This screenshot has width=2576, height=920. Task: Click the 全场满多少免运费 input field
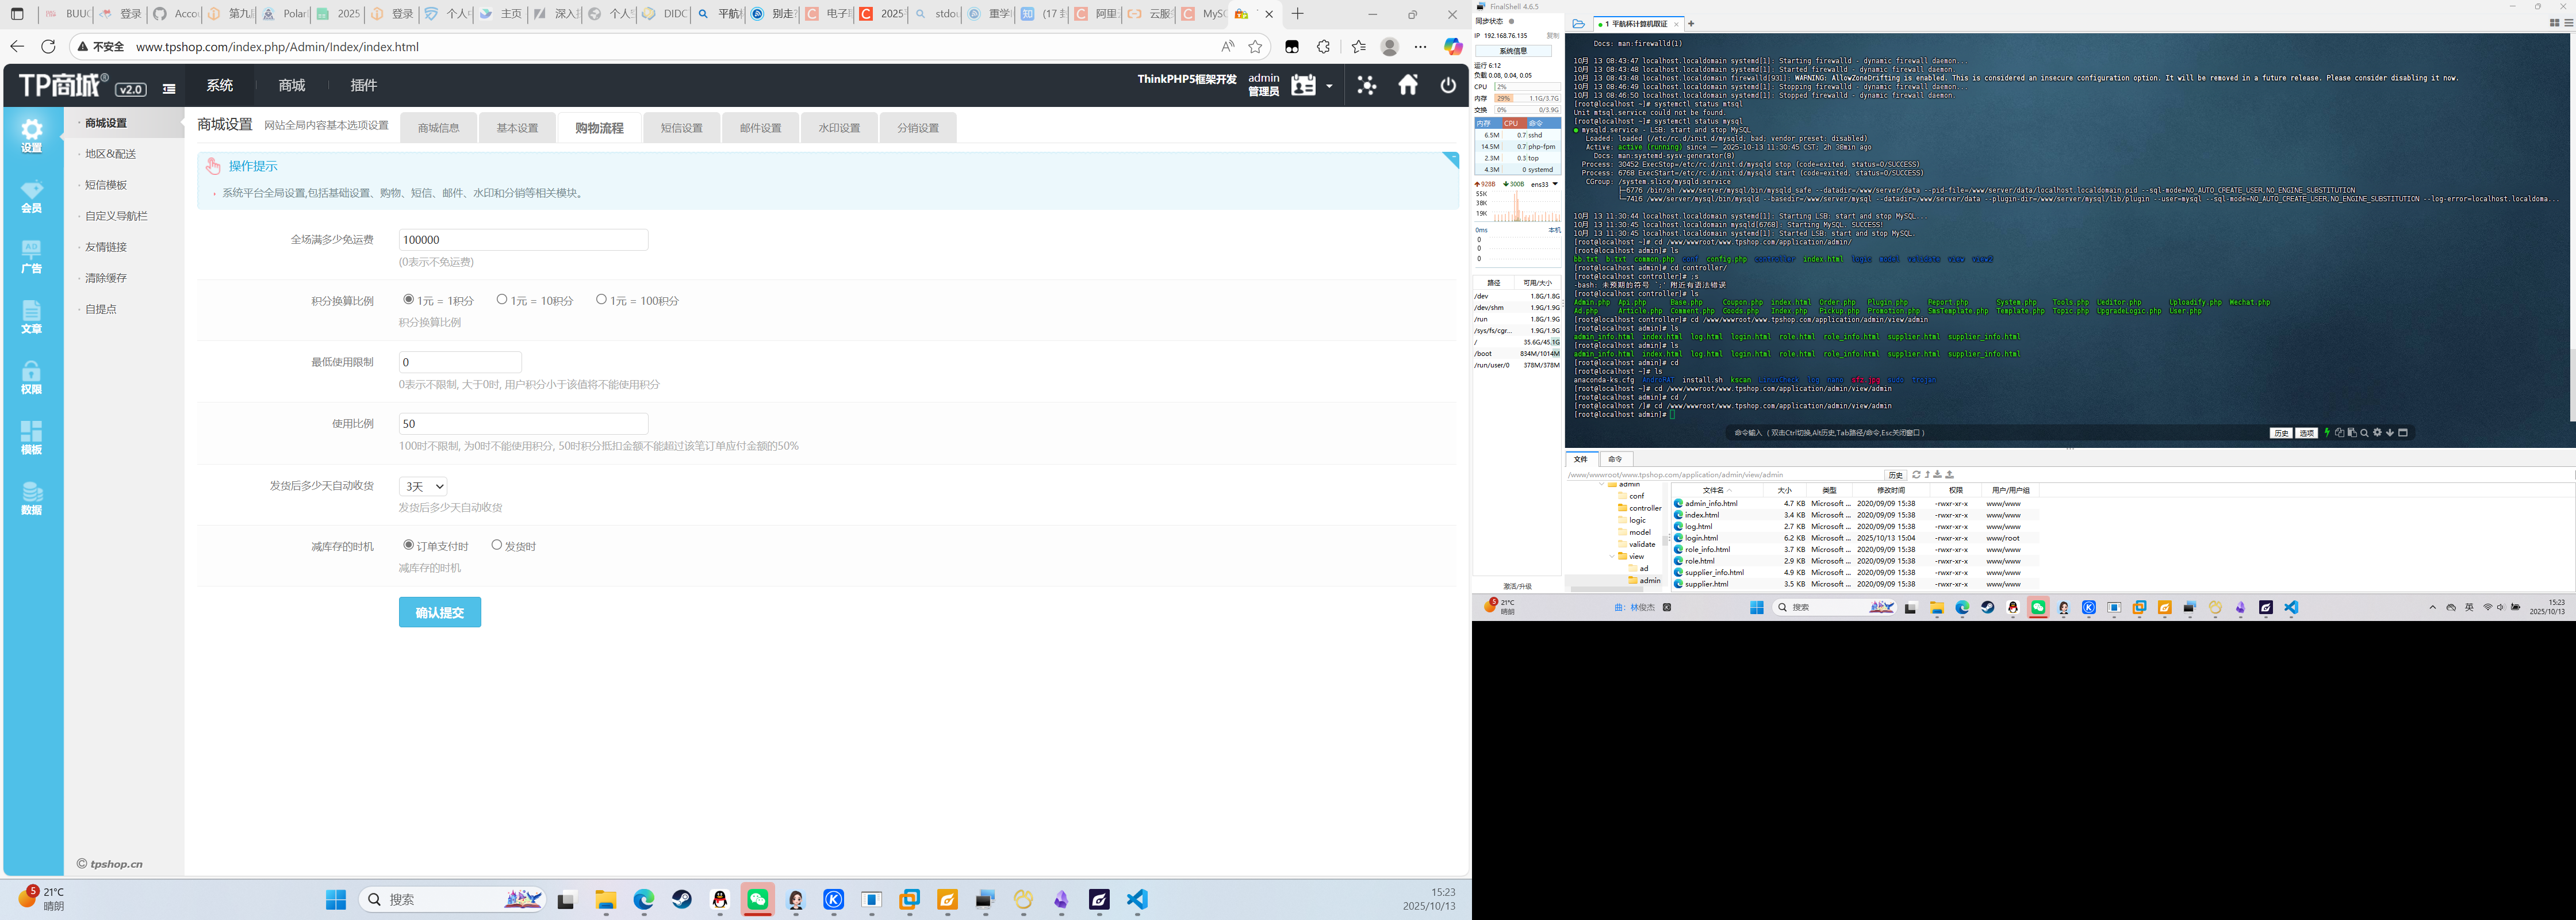tap(523, 240)
